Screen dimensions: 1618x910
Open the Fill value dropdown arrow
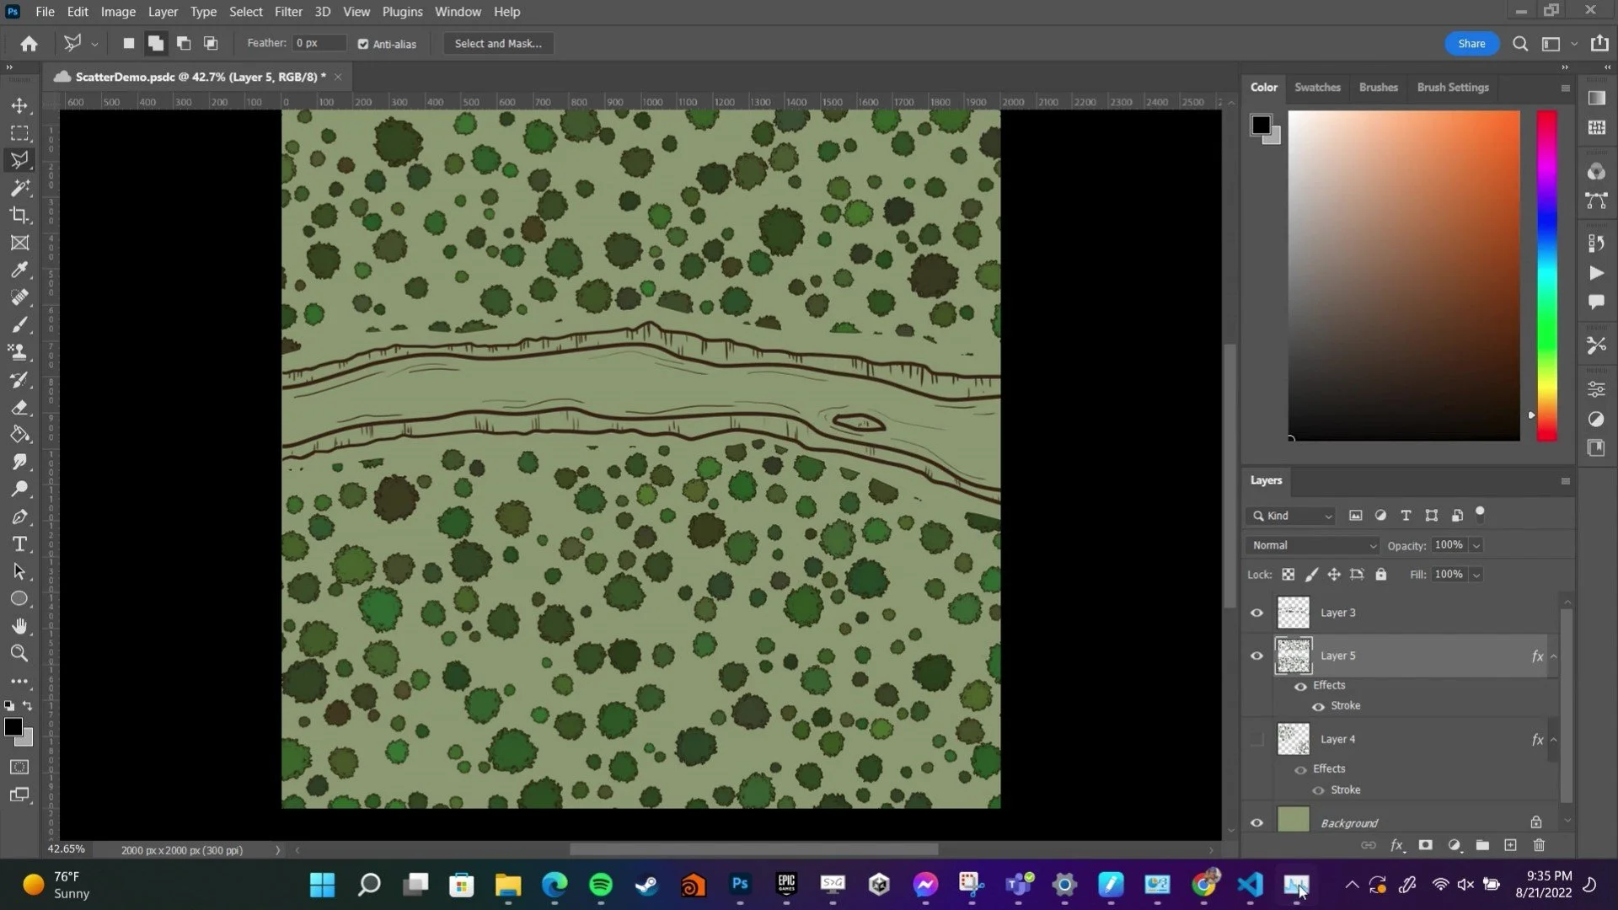[1476, 575]
